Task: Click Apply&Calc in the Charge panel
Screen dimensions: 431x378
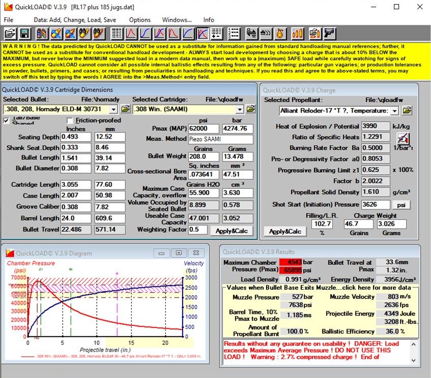Action: pos(284,231)
